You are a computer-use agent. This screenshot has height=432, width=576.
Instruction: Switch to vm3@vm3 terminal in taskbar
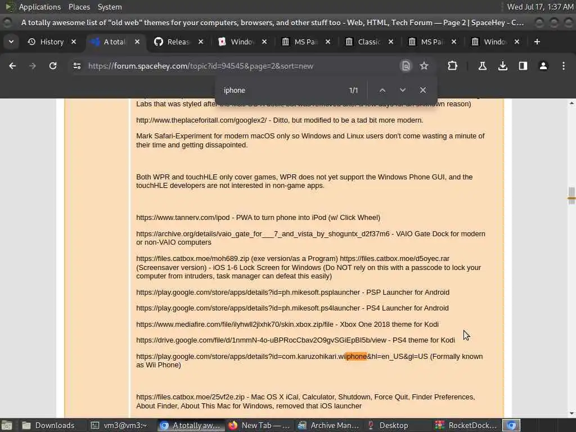(x=119, y=425)
